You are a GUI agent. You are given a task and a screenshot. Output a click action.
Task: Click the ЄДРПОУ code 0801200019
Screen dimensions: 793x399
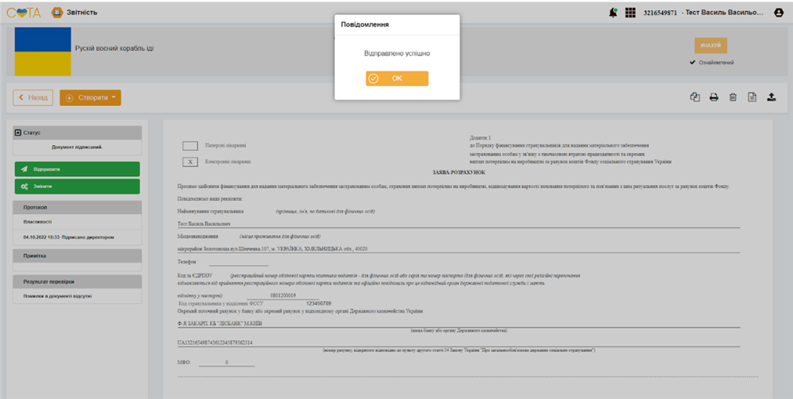click(283, 295)
